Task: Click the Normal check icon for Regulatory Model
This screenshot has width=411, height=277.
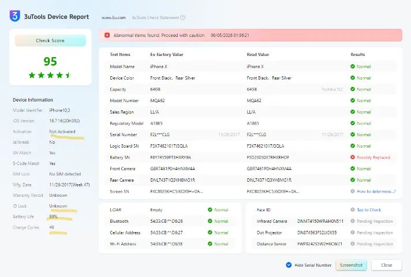Action: tap(353, 123)
